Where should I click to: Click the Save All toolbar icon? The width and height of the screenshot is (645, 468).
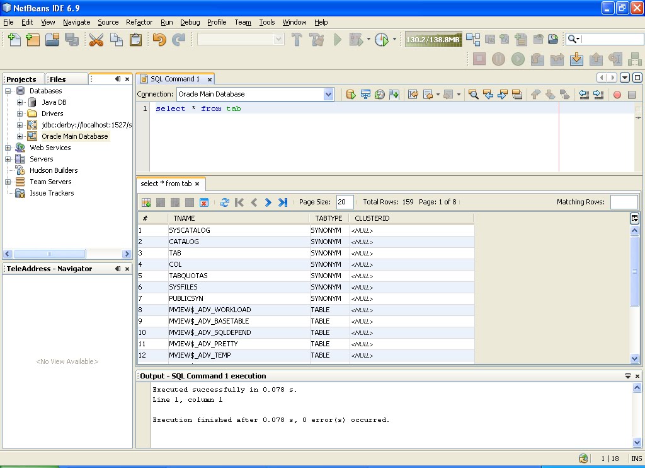pyautogui.click(x=71, y=39)
